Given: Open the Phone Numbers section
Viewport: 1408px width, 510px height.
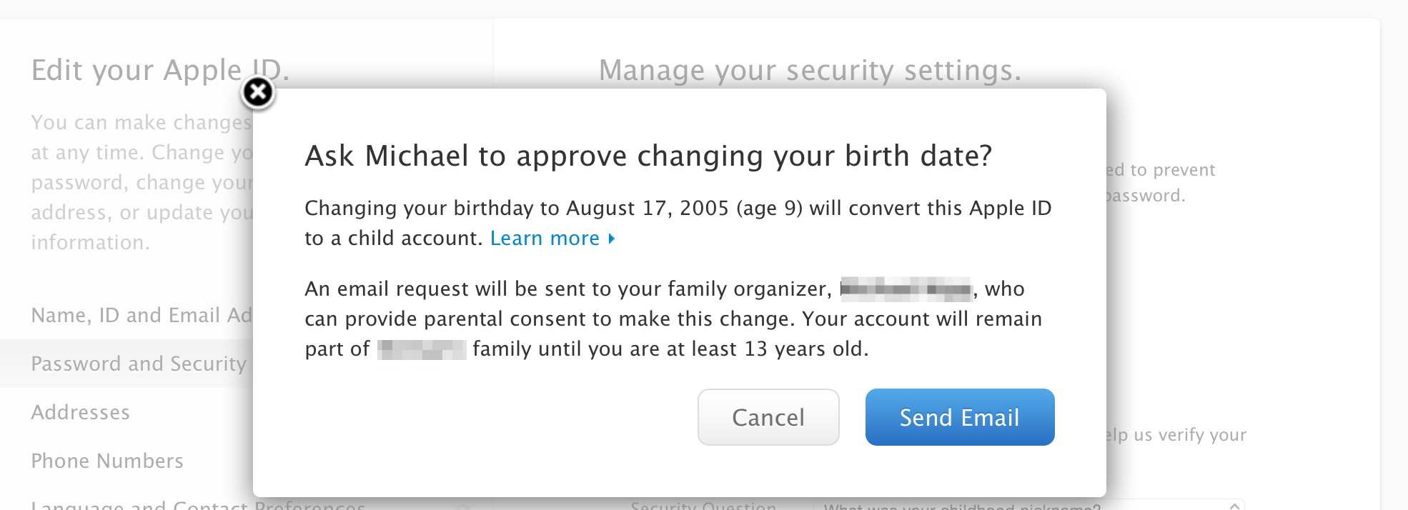Looking at the screenshot, I should (x=107, y=461).
